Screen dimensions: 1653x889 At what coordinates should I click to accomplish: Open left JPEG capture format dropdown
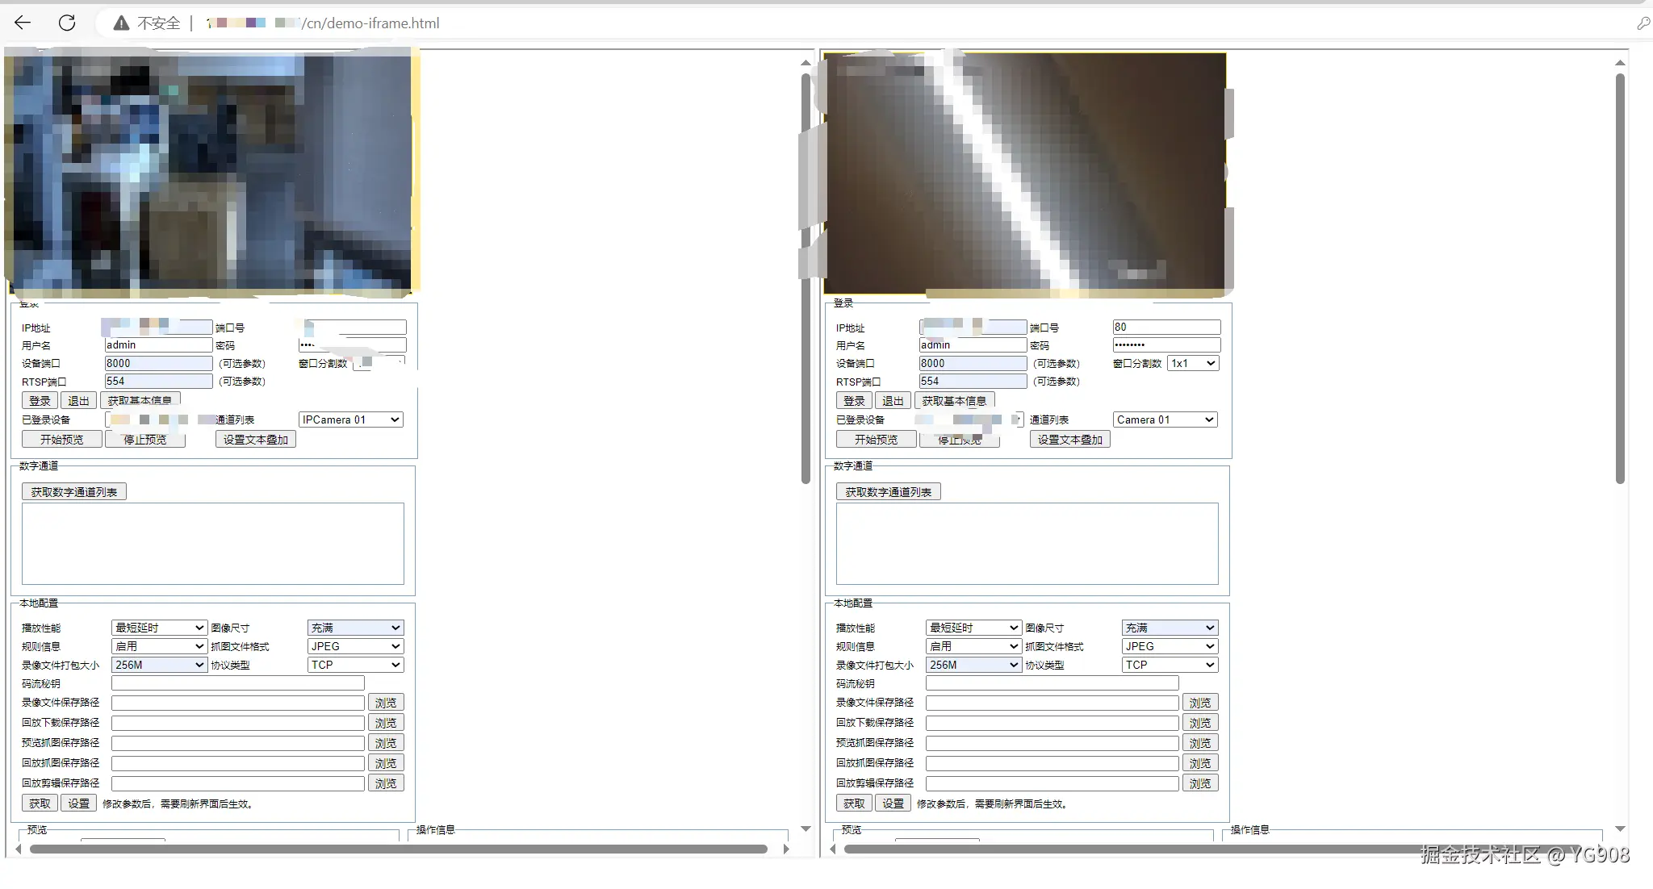355,646
